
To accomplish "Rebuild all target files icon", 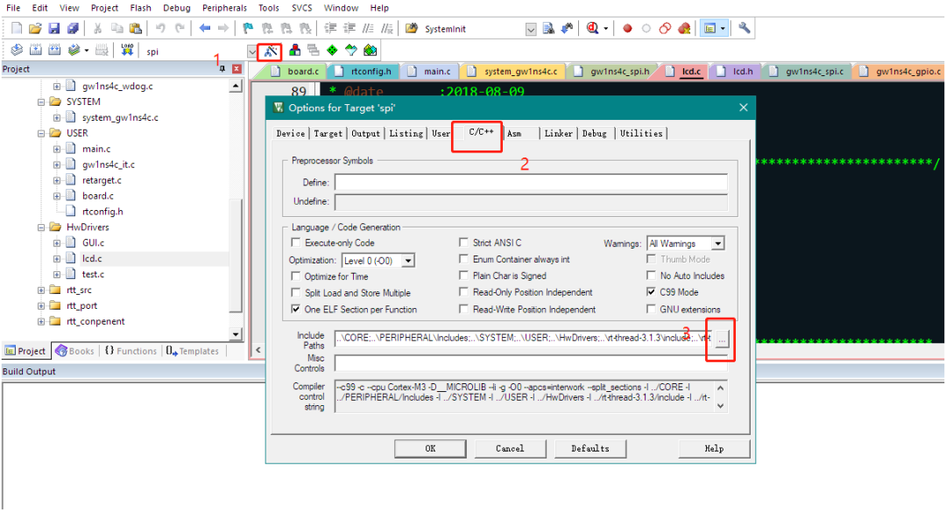I will [x=54, y=51].
